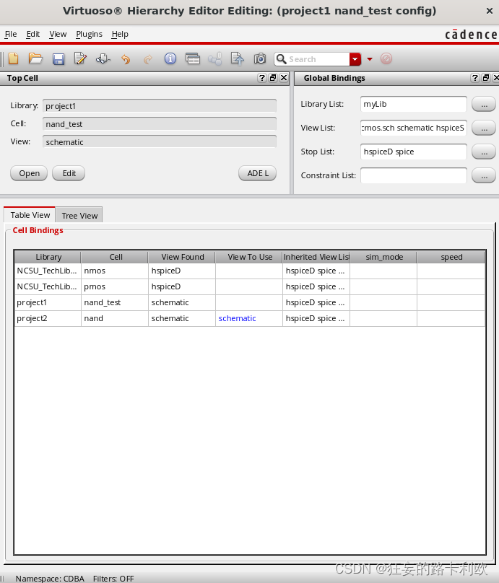Click the Global Bindings panel help question icon
Viewport: 499px width, 583px height.
[475, 78]
